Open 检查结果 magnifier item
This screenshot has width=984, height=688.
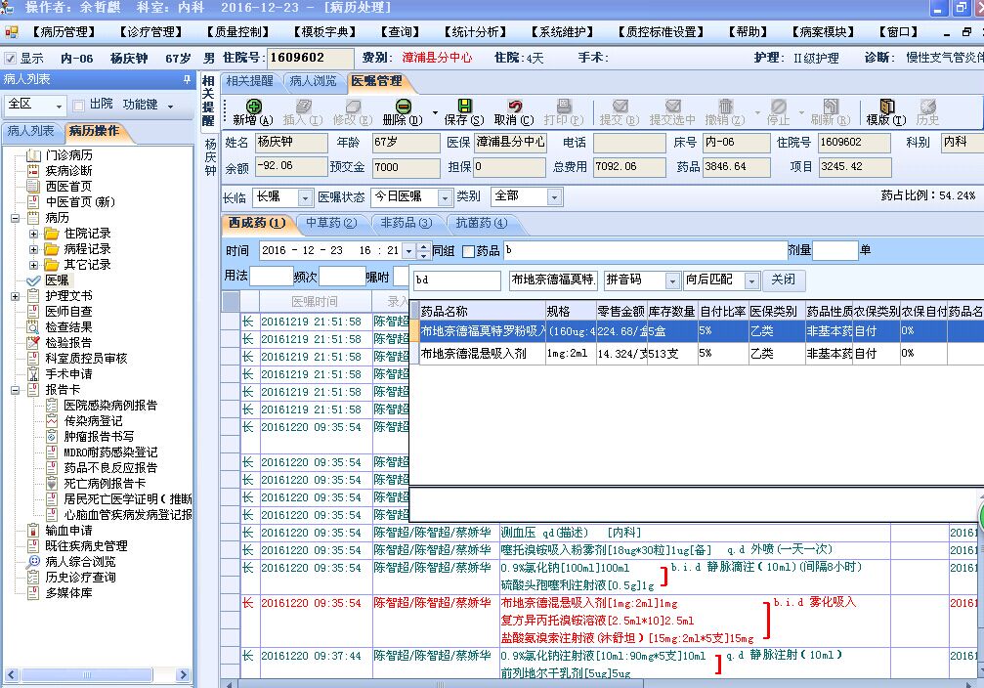coord(69,327)
